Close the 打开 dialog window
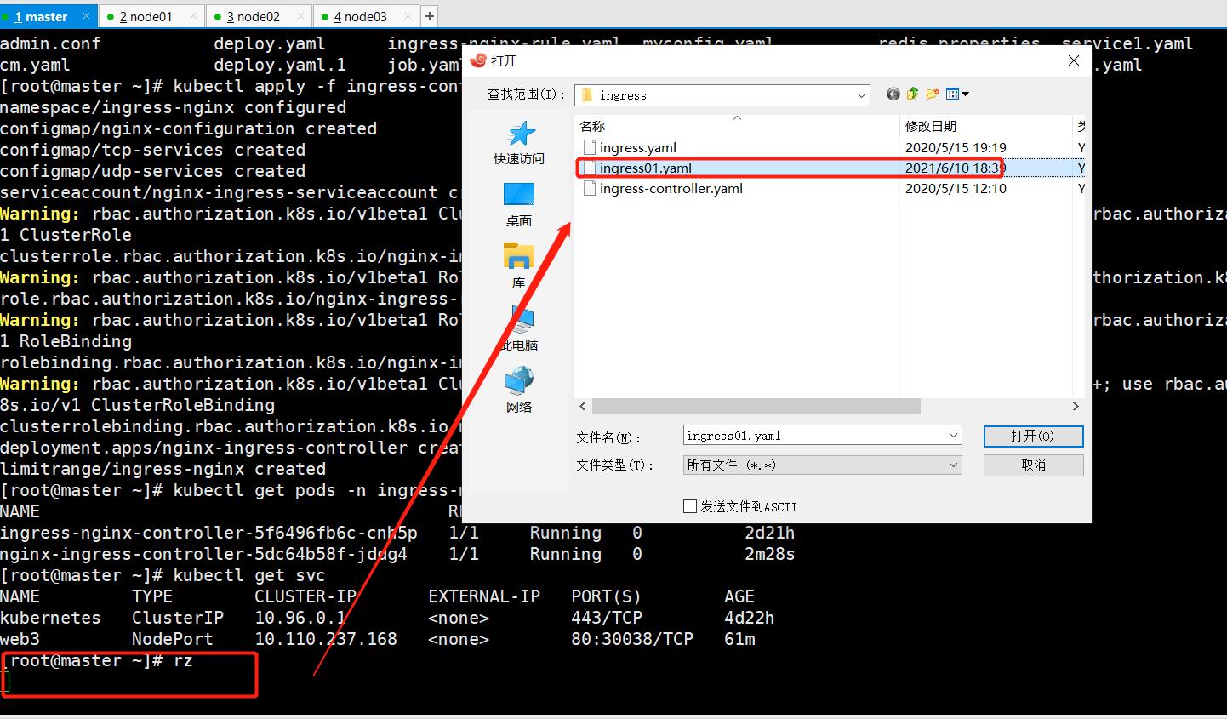Screen dimensions: 1227x719 [x=1074, y=60]
